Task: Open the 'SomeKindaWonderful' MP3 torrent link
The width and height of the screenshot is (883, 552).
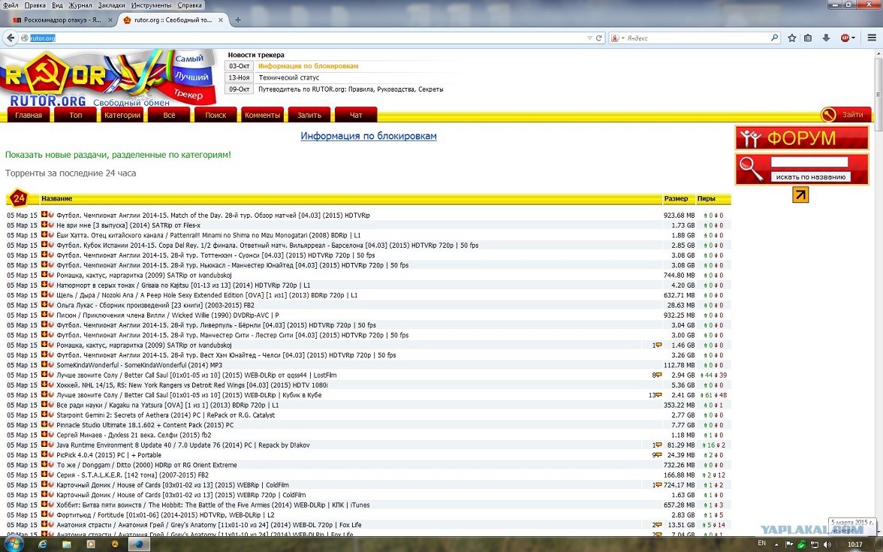Action: (139, 365)
